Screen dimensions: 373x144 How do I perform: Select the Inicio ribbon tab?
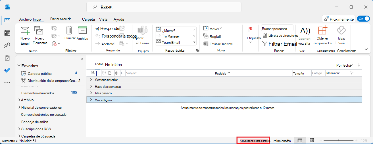(37, 19)
